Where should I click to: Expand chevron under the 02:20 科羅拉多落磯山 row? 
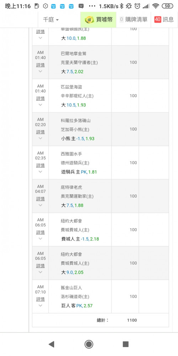pos(41,138)
